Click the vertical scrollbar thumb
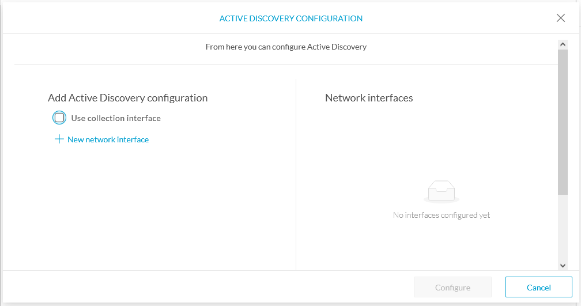Viewport: 581px width, 306px height. coord(563,122)
